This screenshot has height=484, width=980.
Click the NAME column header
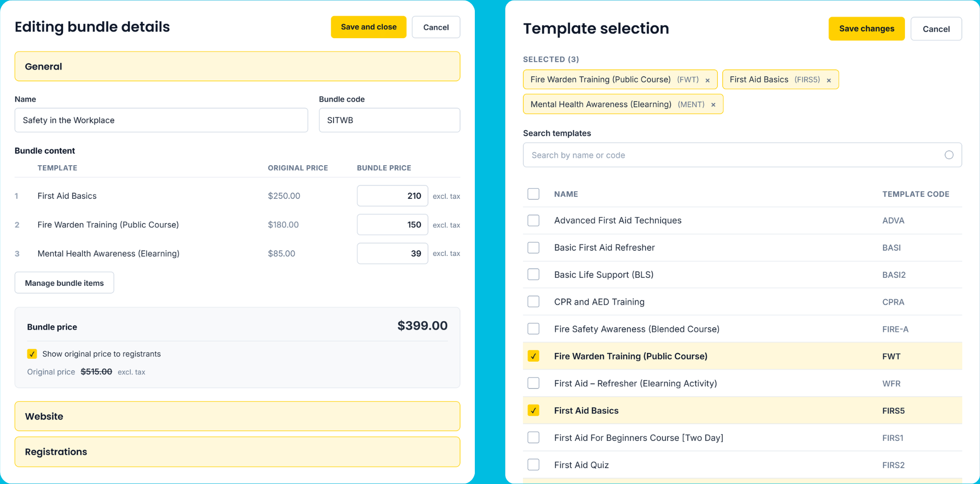(566, 194)
